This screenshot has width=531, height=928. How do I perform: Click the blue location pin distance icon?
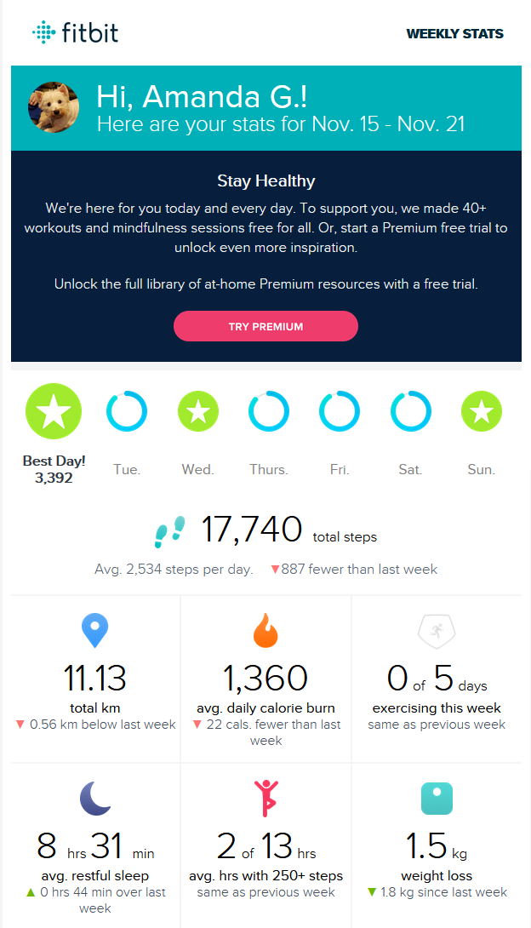(94, 633)
